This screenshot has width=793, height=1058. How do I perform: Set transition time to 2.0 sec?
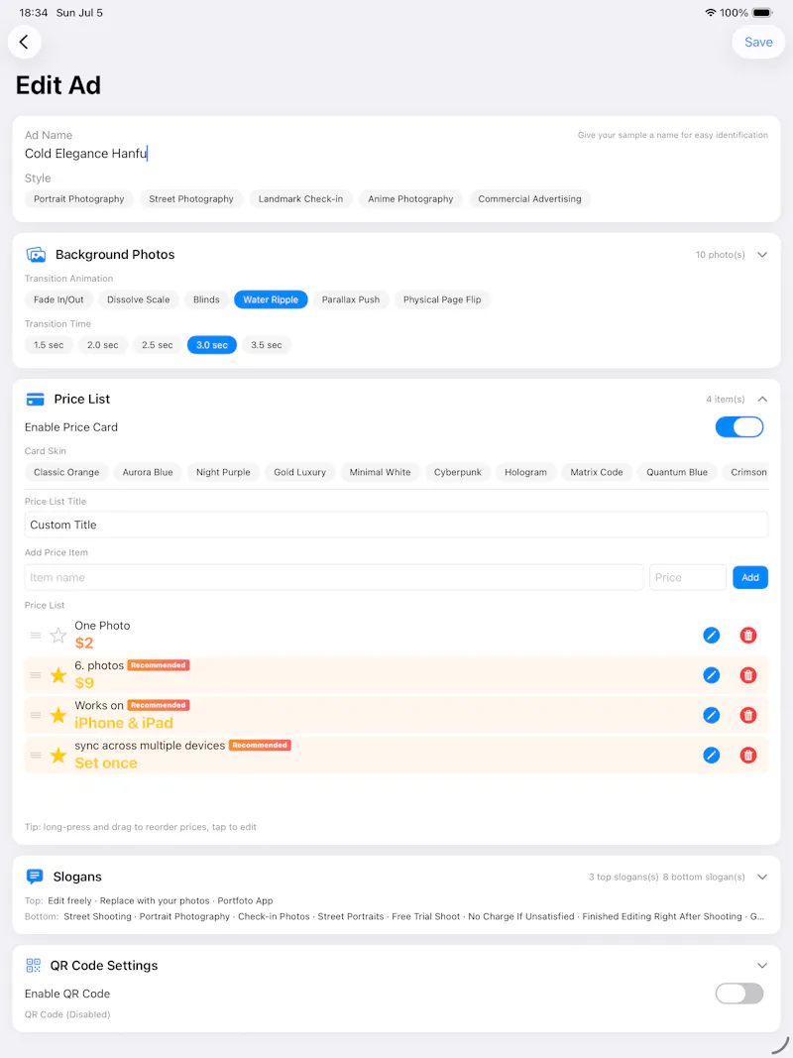point(102,345)
